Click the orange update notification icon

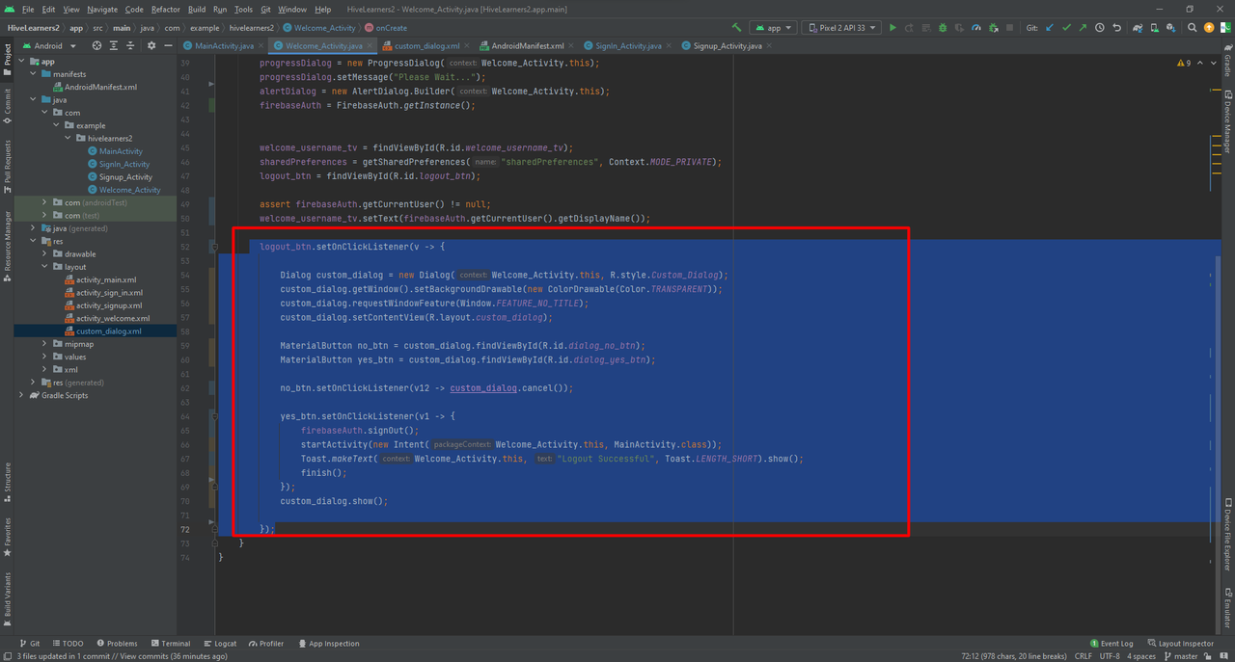1209,28
